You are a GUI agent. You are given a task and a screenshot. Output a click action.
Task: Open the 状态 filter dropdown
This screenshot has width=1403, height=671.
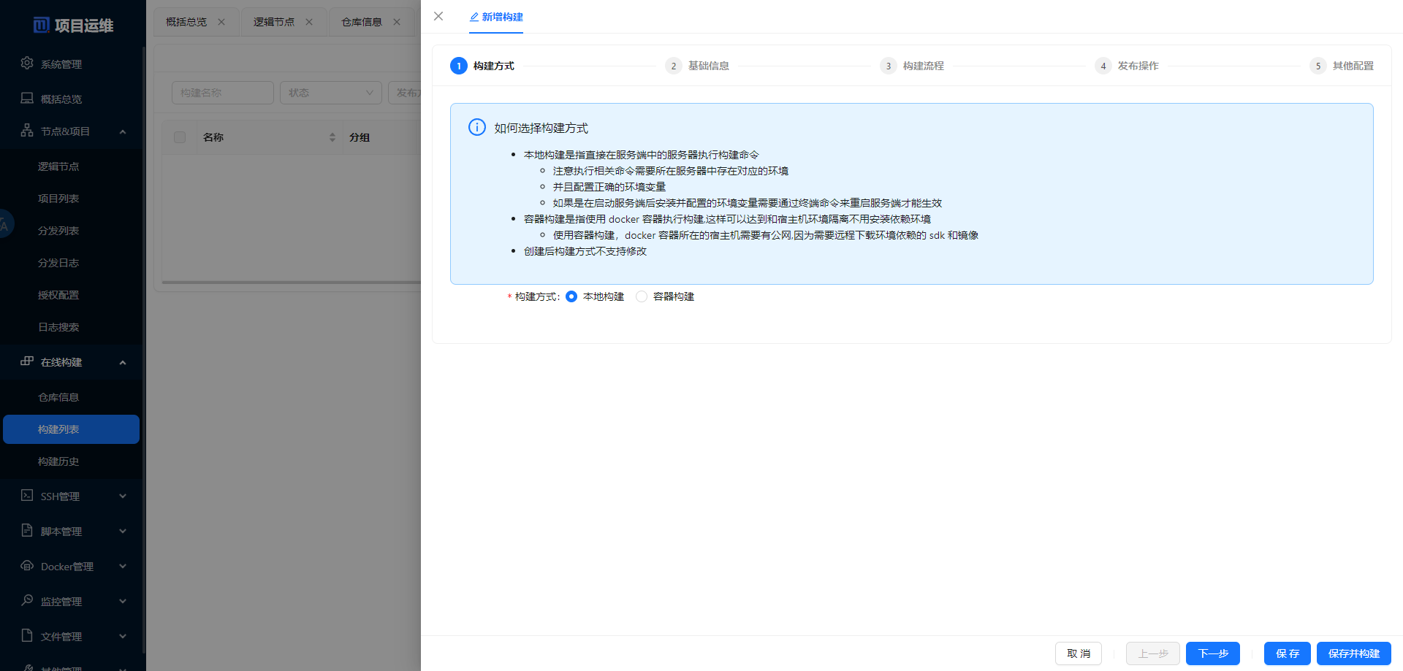(x=330, y=93)
